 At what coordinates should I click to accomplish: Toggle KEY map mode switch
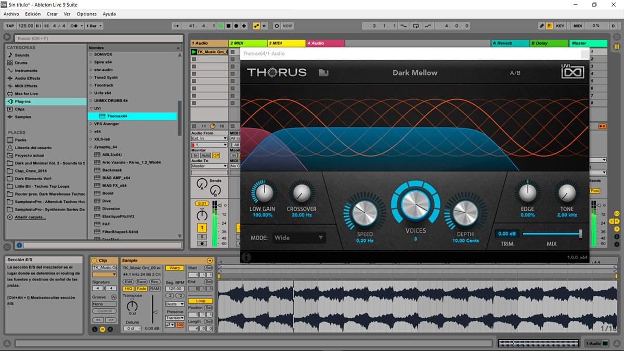tap(560, 25)
